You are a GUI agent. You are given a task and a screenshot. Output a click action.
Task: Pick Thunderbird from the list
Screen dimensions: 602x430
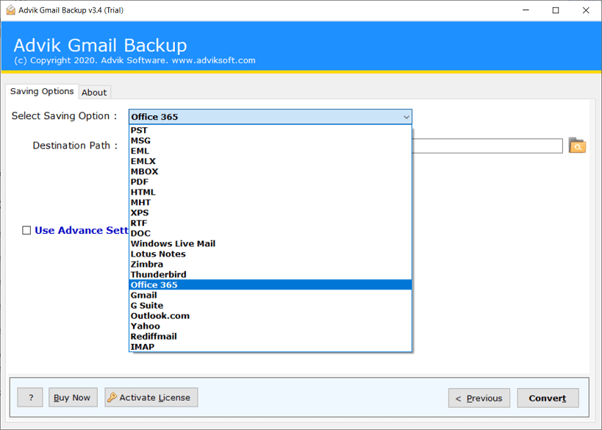(x=270, y=274)
